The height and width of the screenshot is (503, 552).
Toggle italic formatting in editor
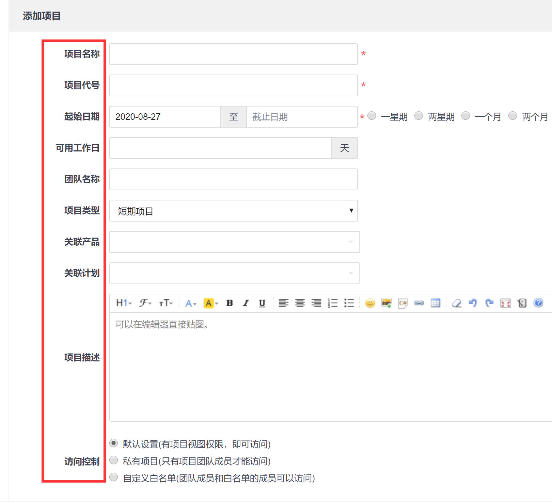(246, 303)
